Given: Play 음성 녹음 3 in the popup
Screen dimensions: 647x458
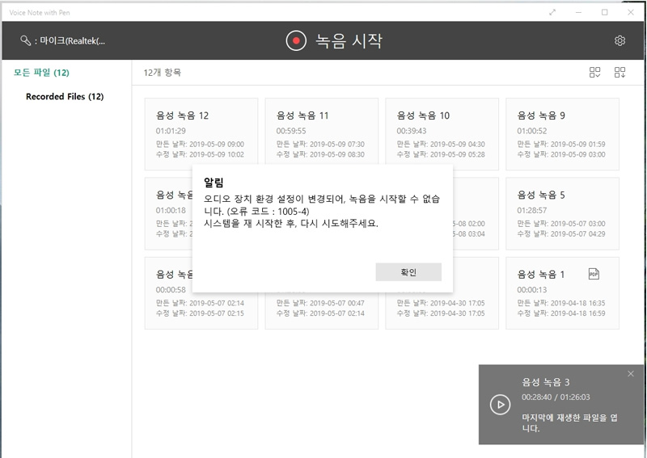Looking at the screenshot, I should click(x=500, y=405).
